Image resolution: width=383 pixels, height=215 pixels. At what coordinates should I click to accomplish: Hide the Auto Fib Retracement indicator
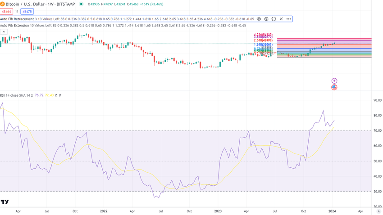(x=259, y=19)
